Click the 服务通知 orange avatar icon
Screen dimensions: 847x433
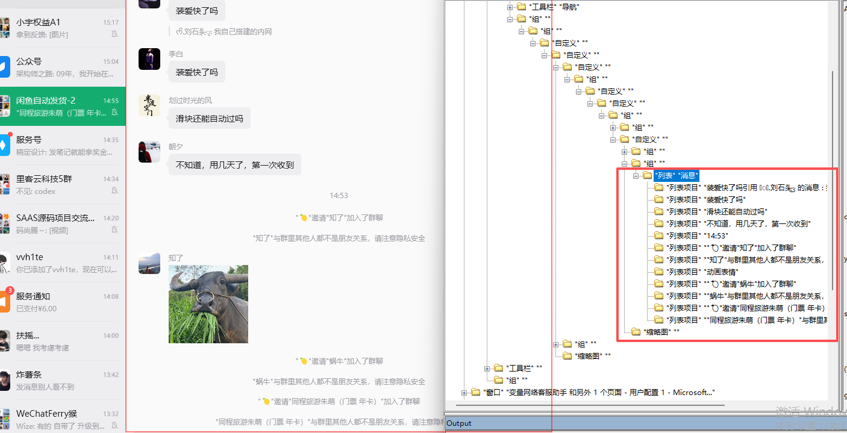point(4,302)
